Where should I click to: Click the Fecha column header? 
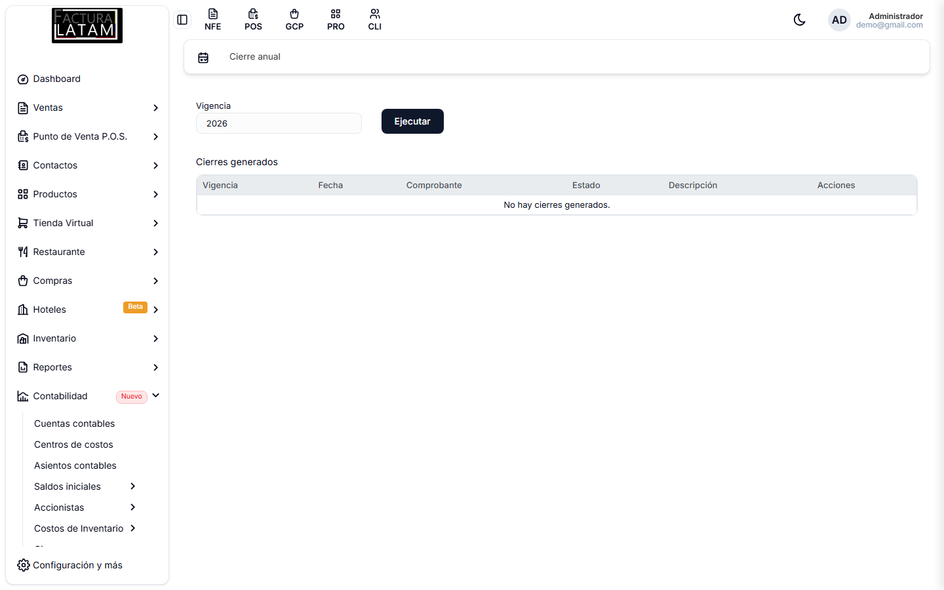[x=330, y=186]
